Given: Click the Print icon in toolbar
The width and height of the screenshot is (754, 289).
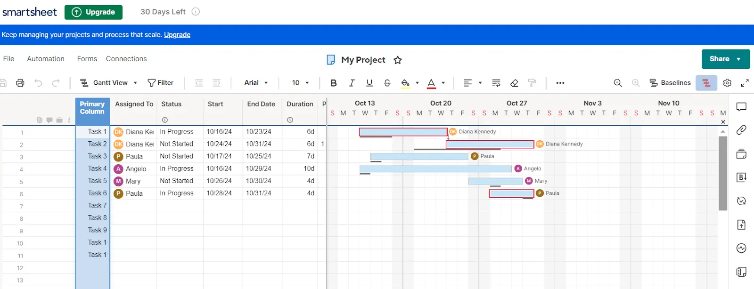Looking at the screenshot, I should (20, 83).
